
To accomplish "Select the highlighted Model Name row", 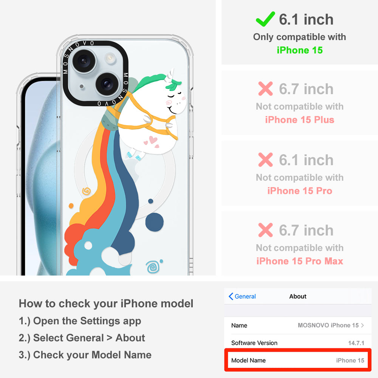I will click(x=298, y=360).
